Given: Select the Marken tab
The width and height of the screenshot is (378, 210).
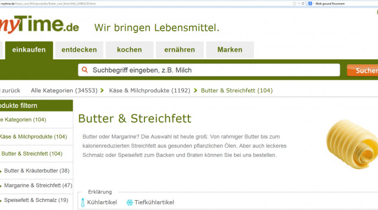Looking at the screenshot, I should tap(230, 50).
